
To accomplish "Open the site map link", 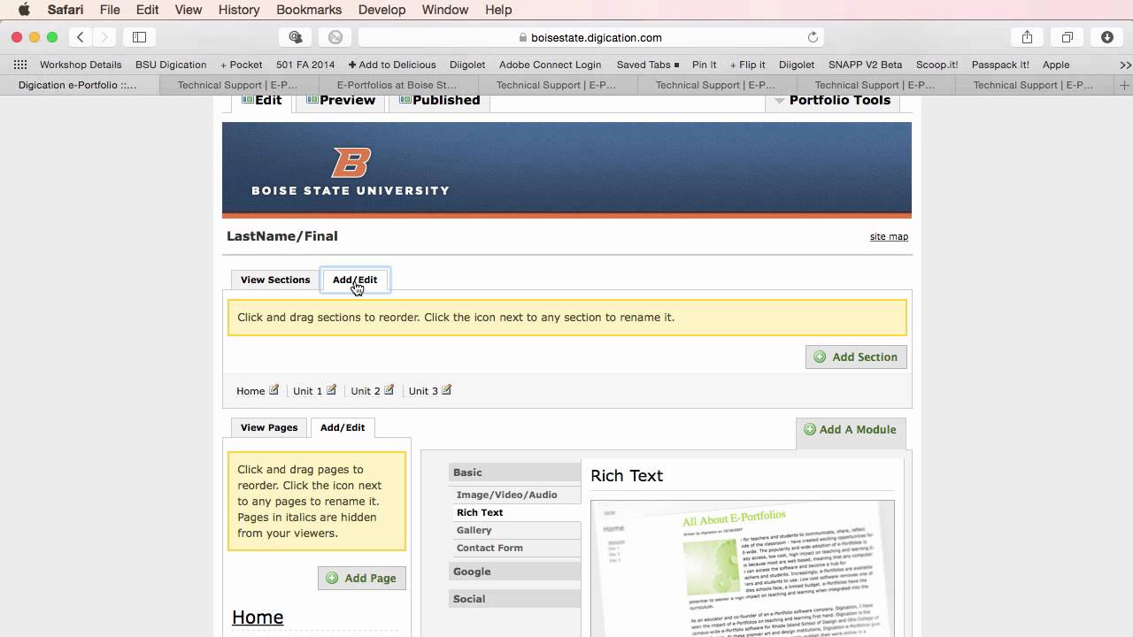I will tap(889, 236).
